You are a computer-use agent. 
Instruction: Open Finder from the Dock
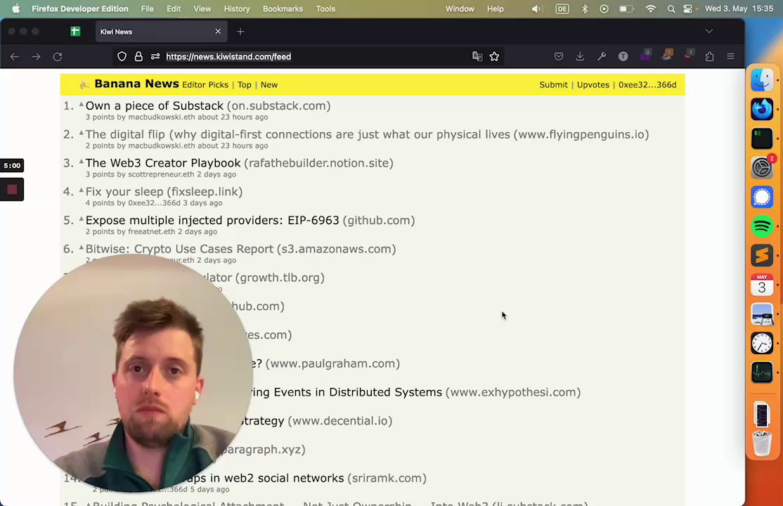coord(761,80)
